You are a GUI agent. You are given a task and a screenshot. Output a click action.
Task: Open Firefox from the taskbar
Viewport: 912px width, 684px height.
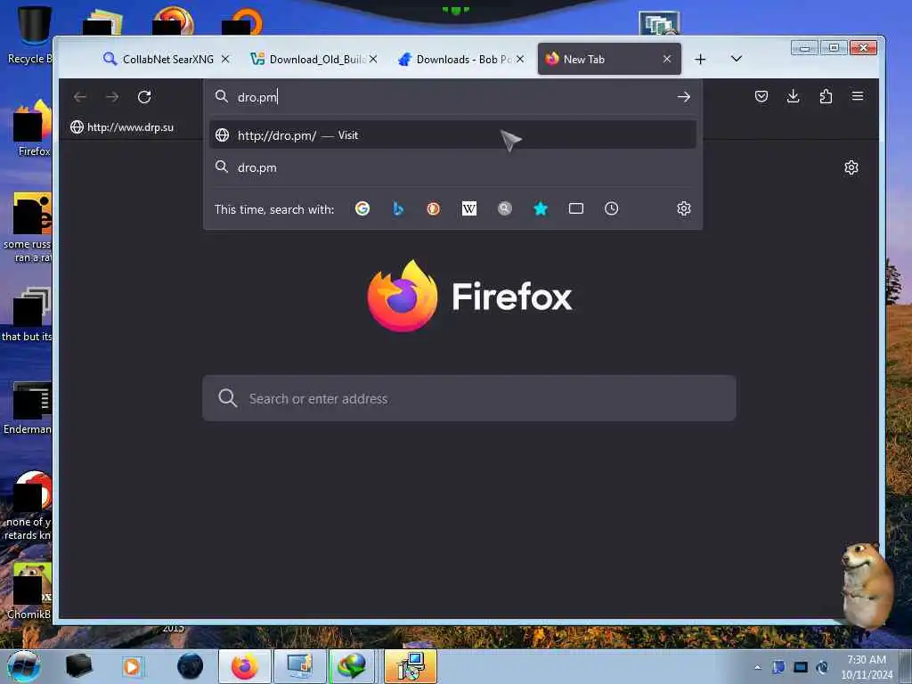pyautogui.click(x=245, y=666)
